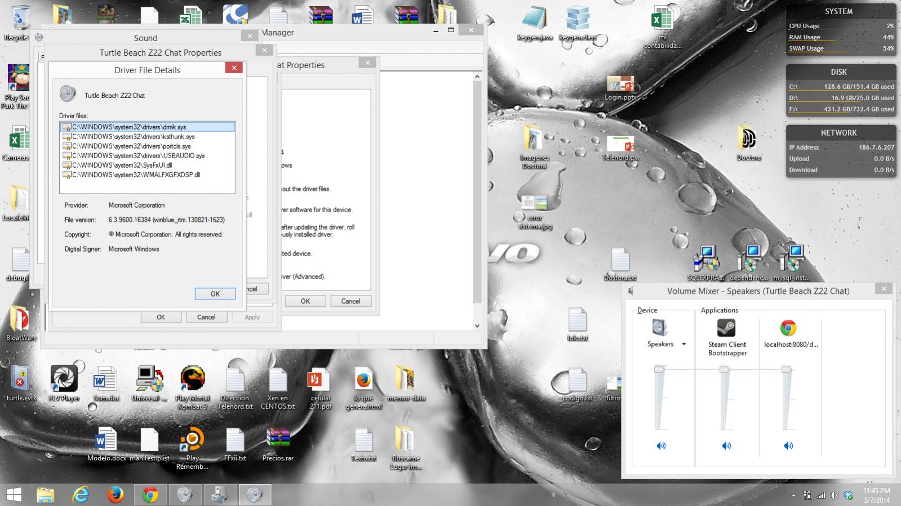Open the Windows Start button
Image resolution: width=901 pixels, height=506 pixels.
(x=14, y=495)
